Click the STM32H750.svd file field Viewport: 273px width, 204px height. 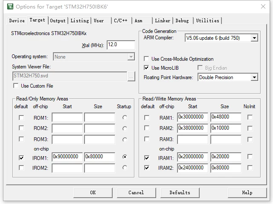tap(70, 76)
